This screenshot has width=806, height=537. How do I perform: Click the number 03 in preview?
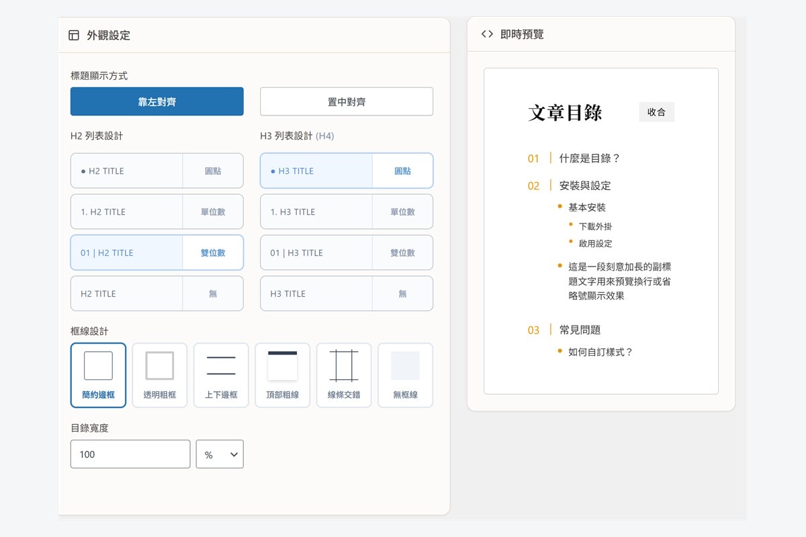point(533,330)
